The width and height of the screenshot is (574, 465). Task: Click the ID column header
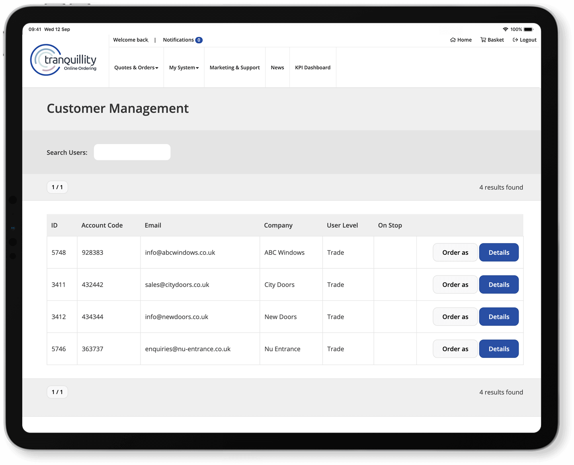pyautogui.click(x=55, y=225)
